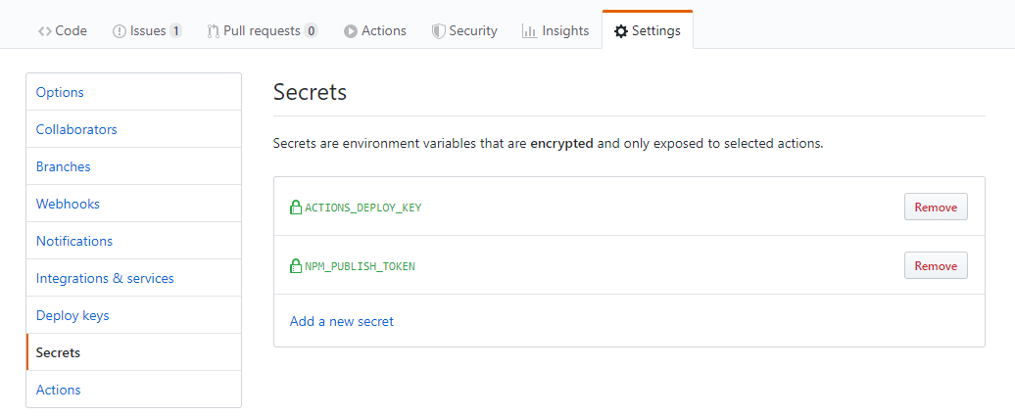Remove the NPM_PUBLISH_TOKEN secret
Screen dimensions: 1015x416
(x=935, y=266)
